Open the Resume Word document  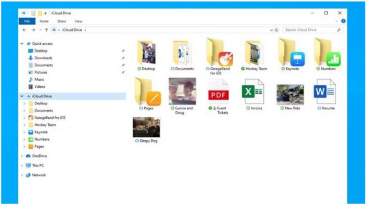coord(325,92)
